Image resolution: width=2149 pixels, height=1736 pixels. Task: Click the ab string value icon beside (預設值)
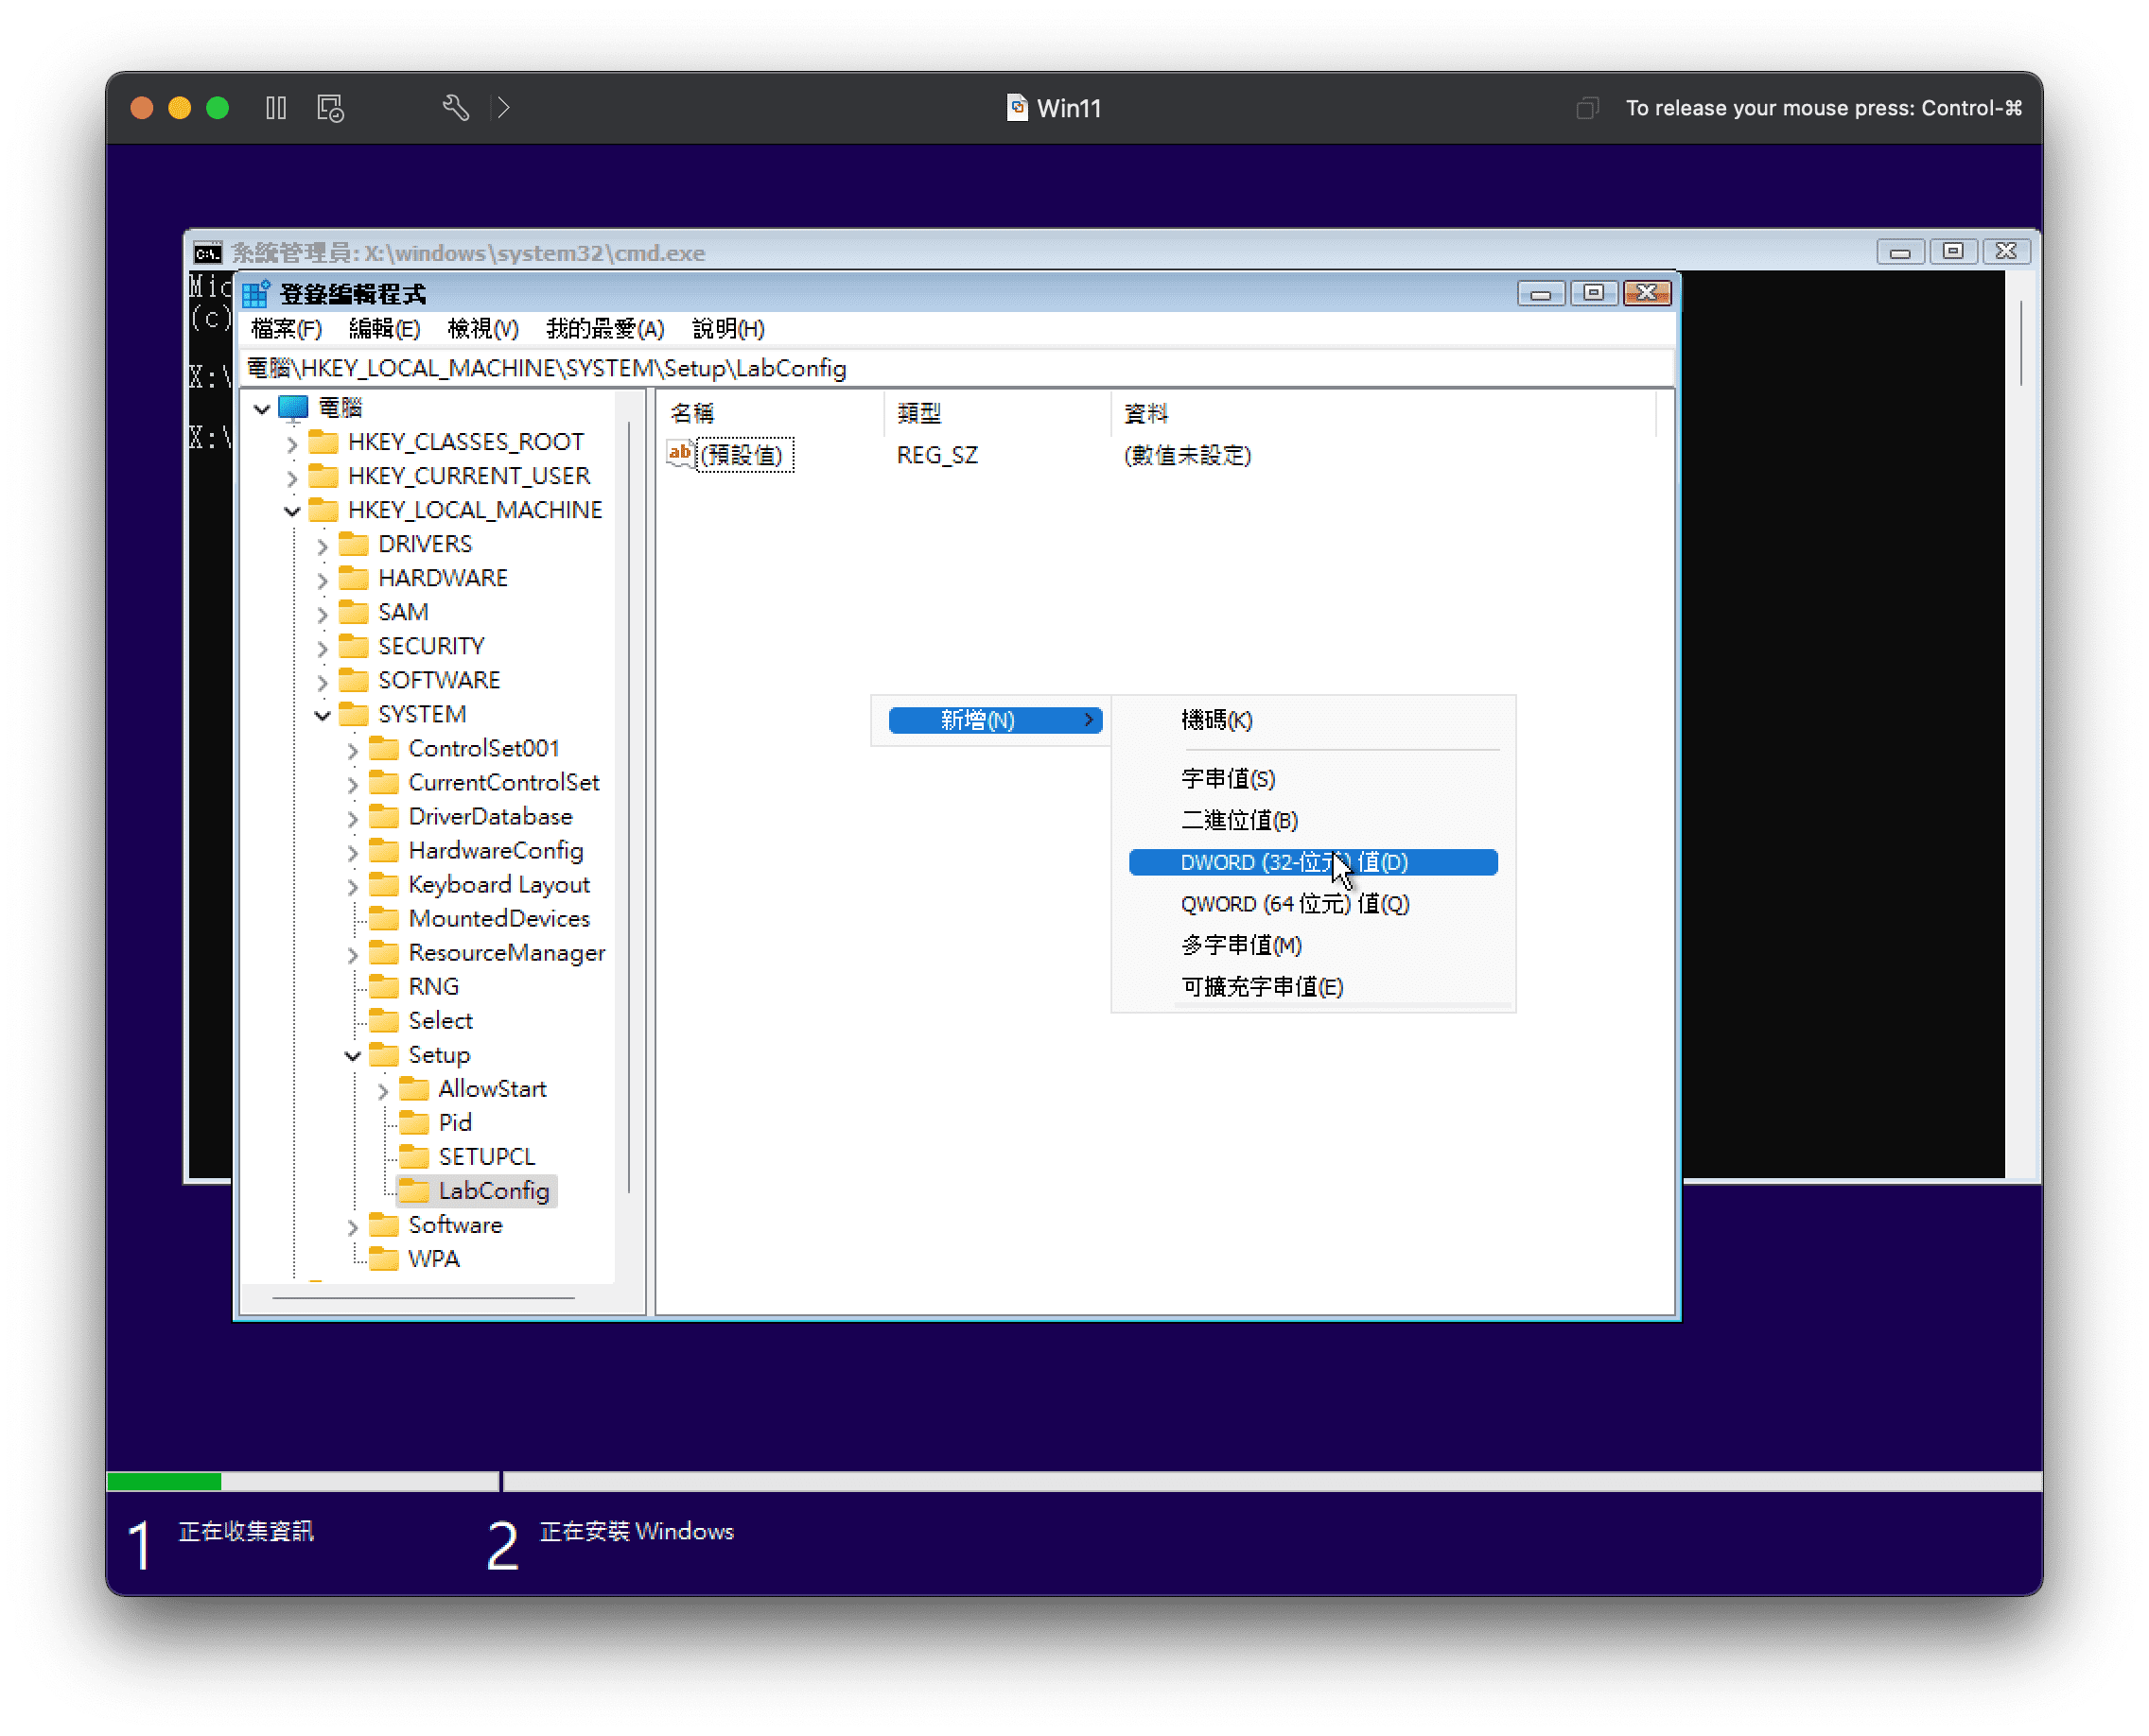[679, 455]
